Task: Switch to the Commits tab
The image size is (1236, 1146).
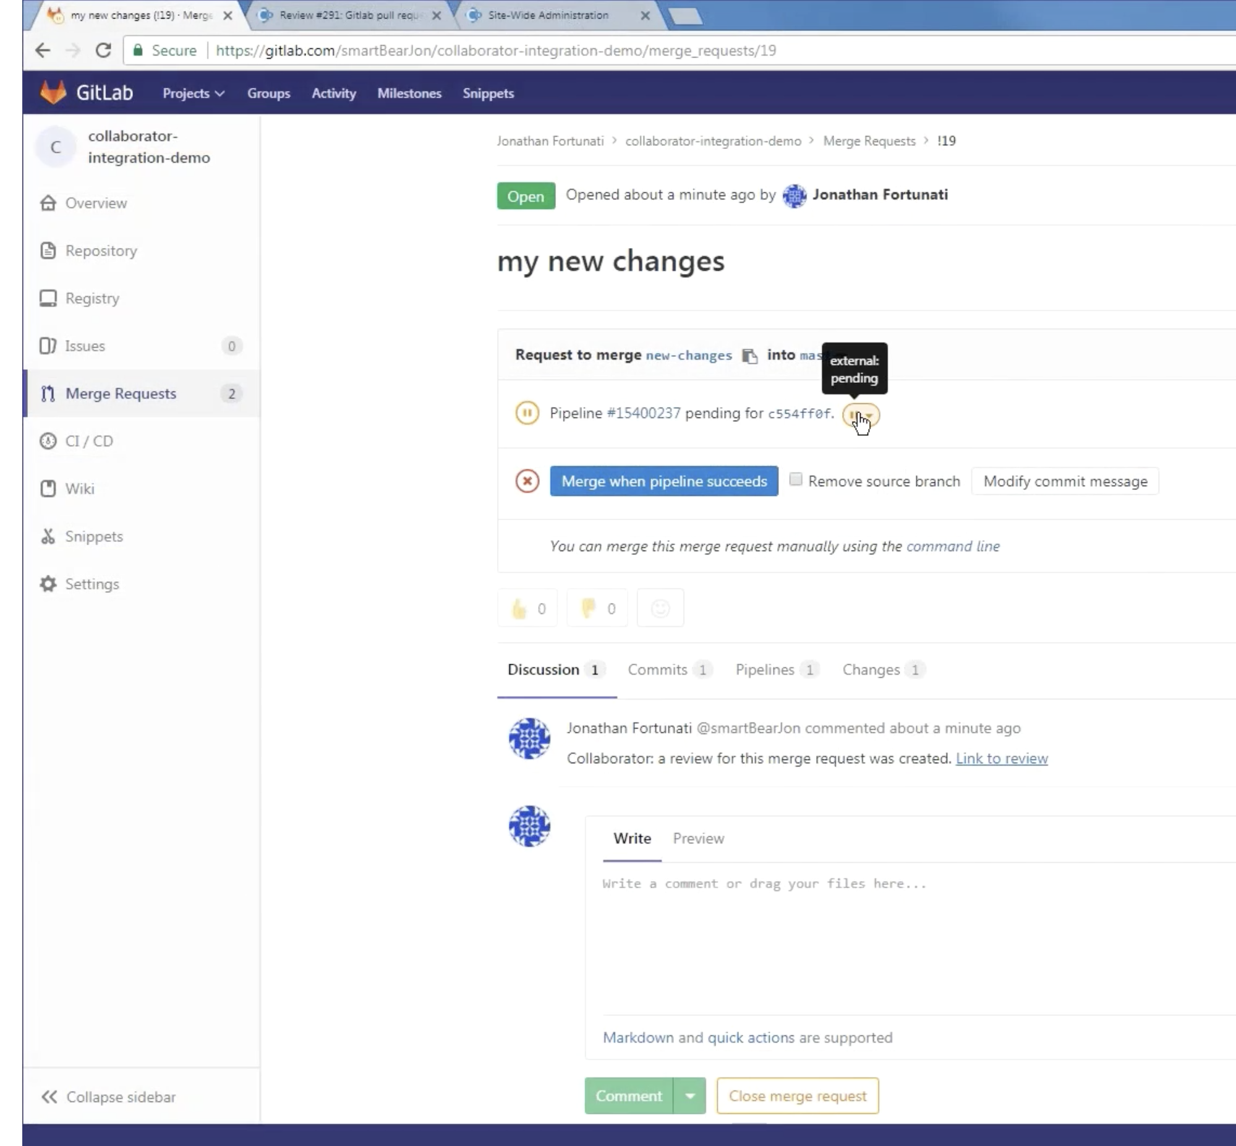Action: coord(670,670)
